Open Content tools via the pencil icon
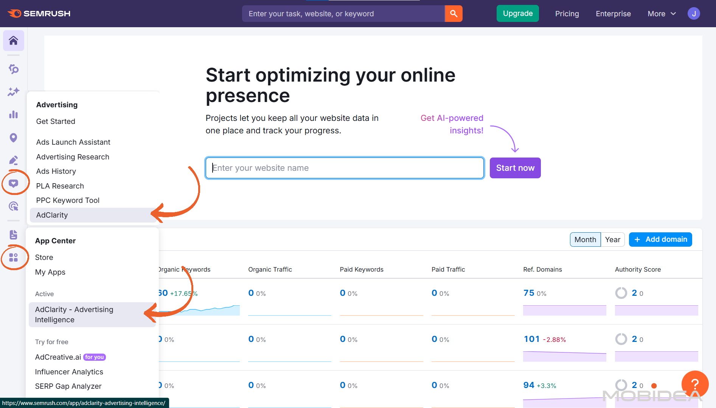 [x=14, y=160]
